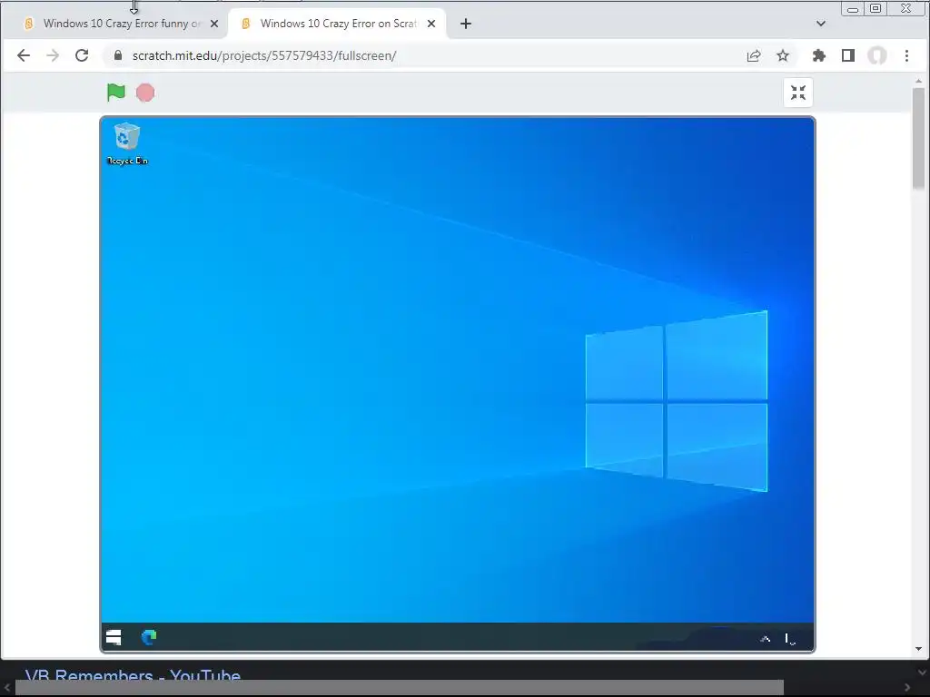This screenshot has height=697, width=930.
Task: Close the 'Crazy Error on Scrat' tab
Action: tap(431, 24)
